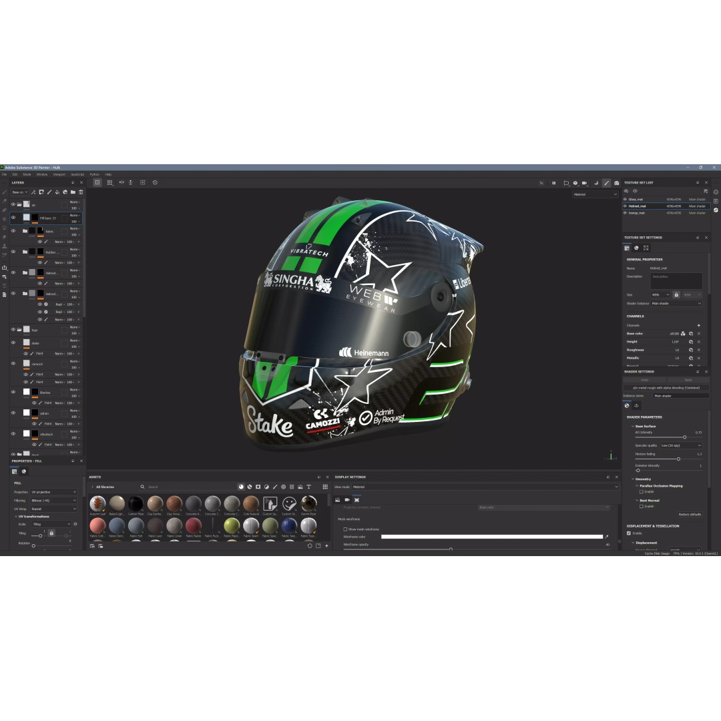The height and width of the screenshot is (721, 721).
Task: Click the size lock icon
Action: [676, 295]
